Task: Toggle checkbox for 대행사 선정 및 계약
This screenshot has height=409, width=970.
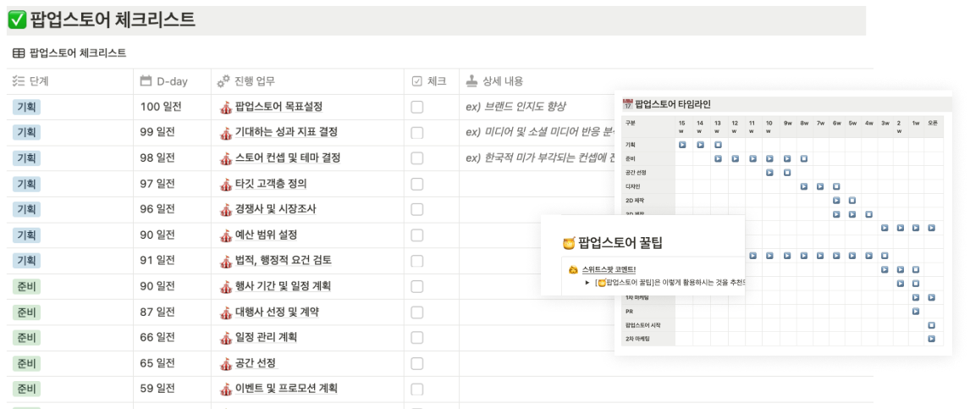Action: (x=417, y=312)
